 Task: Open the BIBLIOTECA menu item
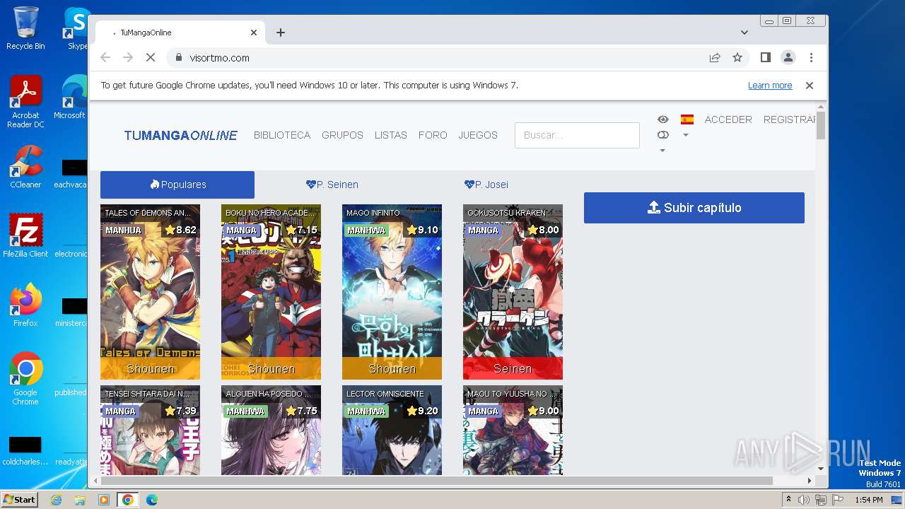click(x=282, y=135)
